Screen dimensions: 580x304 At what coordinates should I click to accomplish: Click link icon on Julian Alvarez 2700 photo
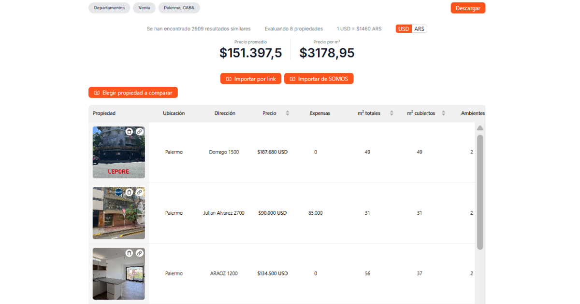[139, 192]
